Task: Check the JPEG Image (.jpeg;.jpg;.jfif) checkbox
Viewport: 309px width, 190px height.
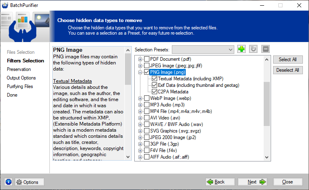Action: [x=147, y=66]
